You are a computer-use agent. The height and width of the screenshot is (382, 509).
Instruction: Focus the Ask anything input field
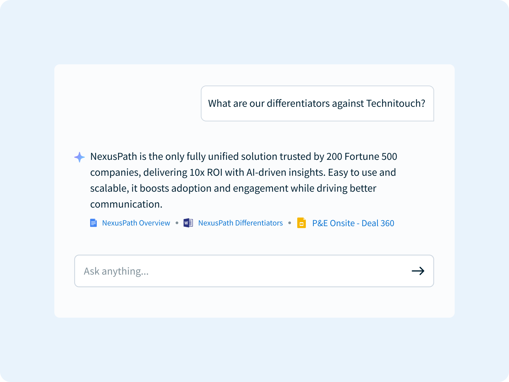254,271
